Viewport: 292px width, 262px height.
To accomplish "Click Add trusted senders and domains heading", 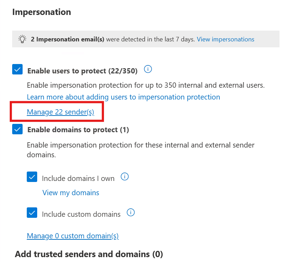I will 89,254.
